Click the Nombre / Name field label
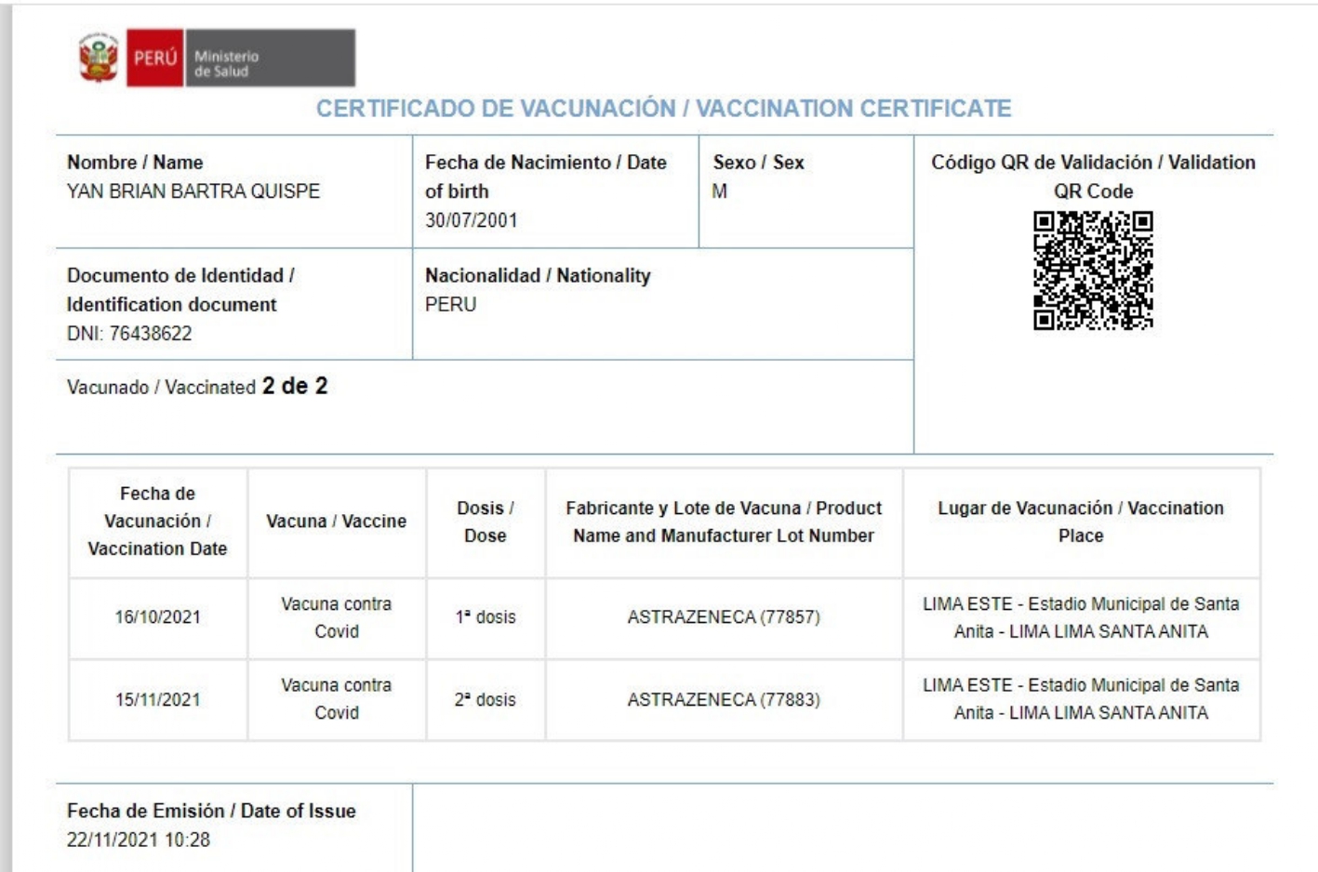 (135, 162)
